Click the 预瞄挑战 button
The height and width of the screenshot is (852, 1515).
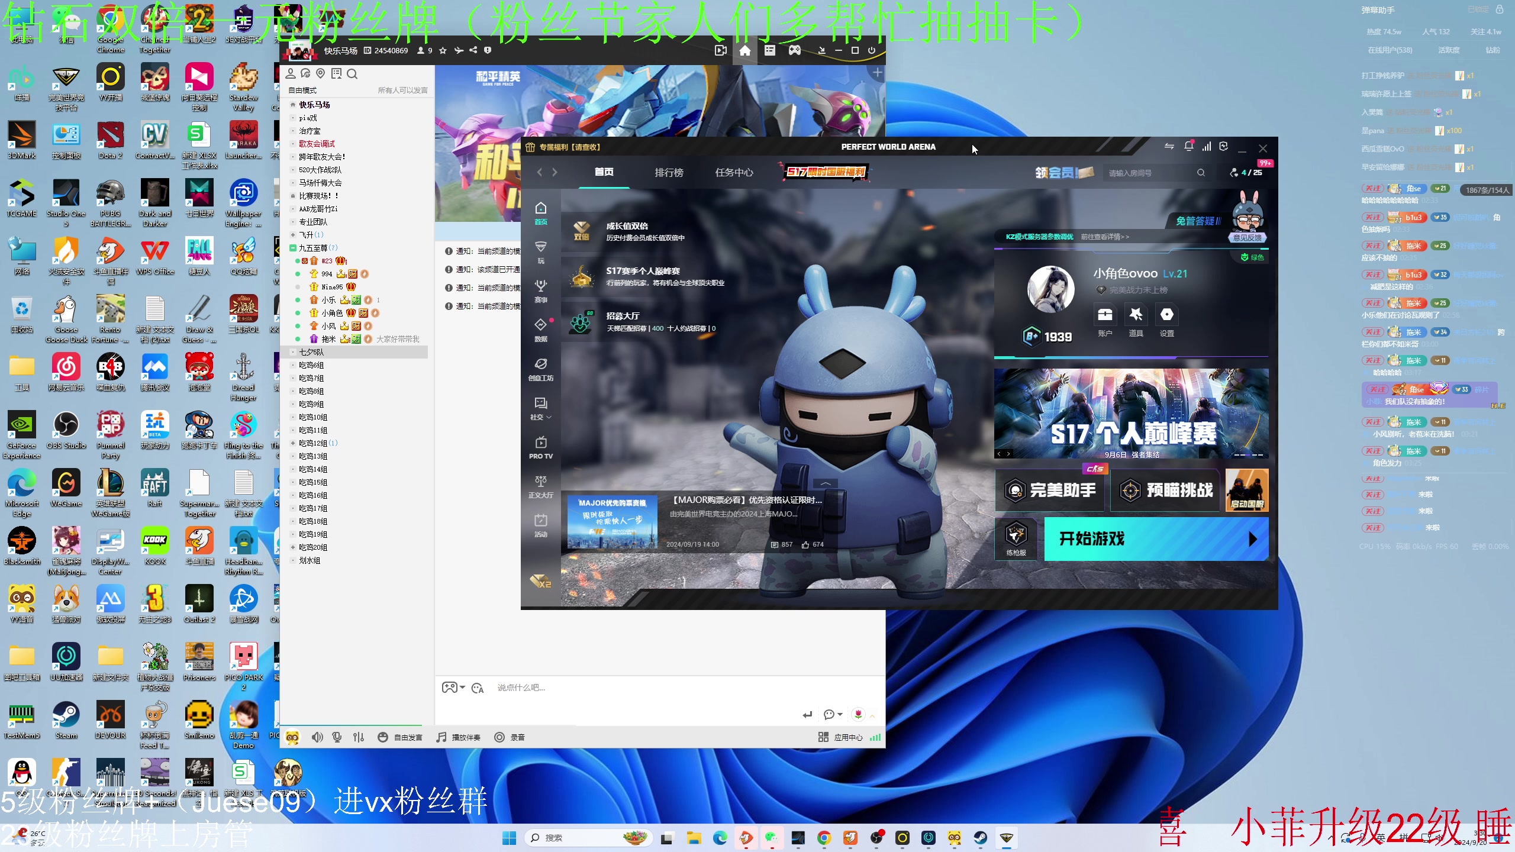[1165, 490]
